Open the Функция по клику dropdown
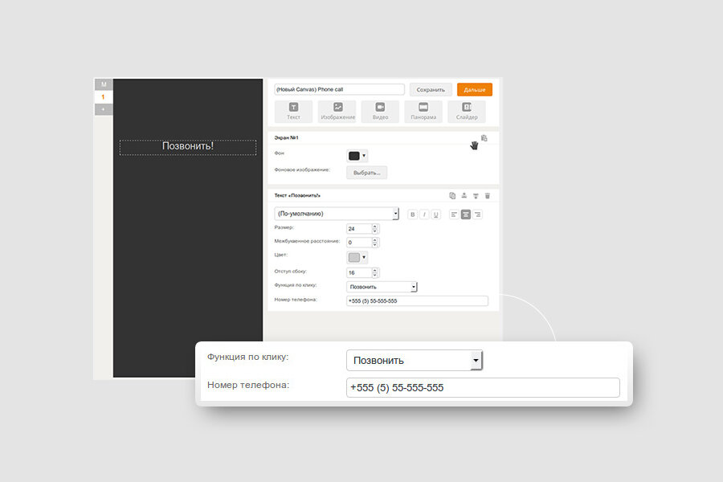The width and height of the screenshot is (723, 482). (x=382, y=286)
